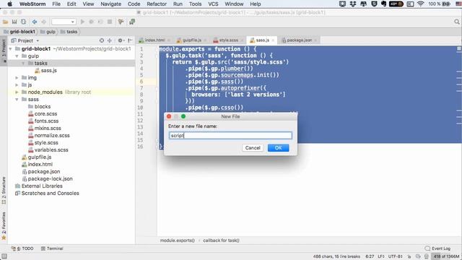
Task: Click the Search Everywhere magnifier icon
Action: pos(457,22)
